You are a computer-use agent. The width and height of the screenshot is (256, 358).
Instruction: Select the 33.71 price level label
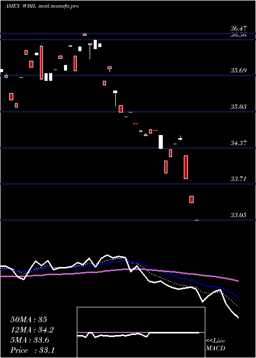(239, 179)
